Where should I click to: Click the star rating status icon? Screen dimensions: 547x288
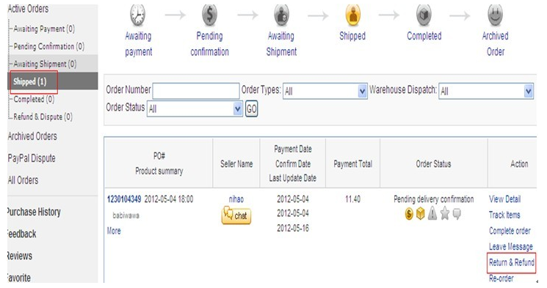point(445,213)
